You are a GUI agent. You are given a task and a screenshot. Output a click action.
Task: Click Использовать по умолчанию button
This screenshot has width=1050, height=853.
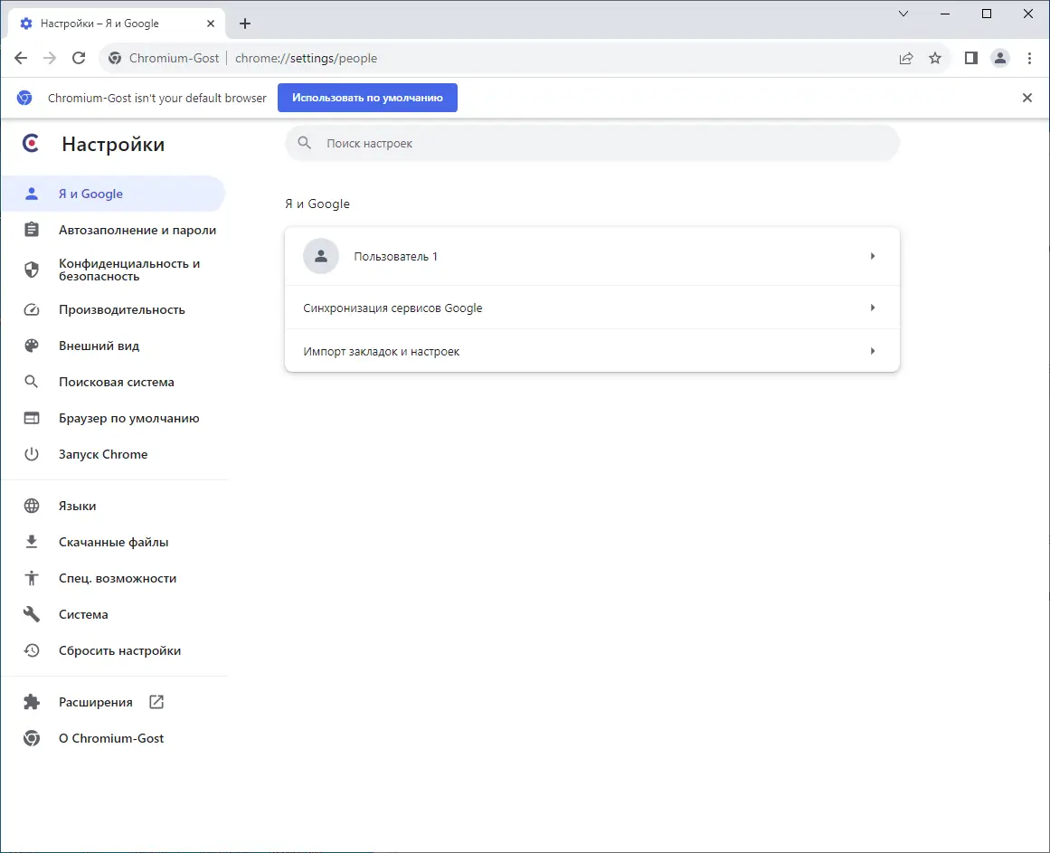tap(367, 98)
